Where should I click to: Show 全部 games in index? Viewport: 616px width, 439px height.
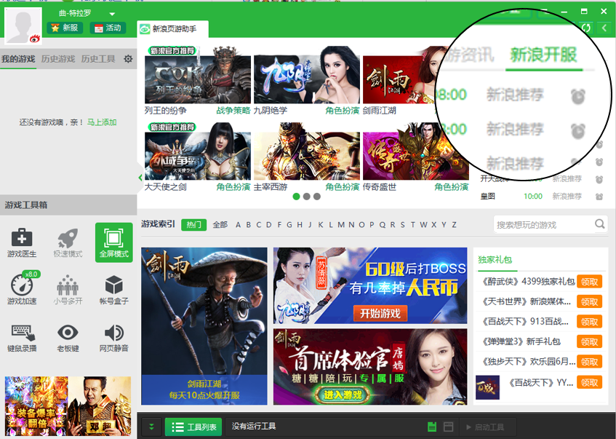pos(220,225)
